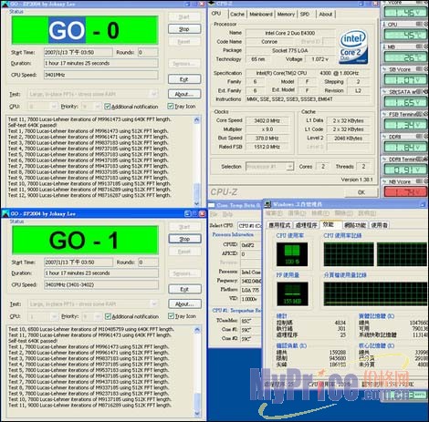Open the processor Selection dropdown in CPU-Z

coord(269,167)
